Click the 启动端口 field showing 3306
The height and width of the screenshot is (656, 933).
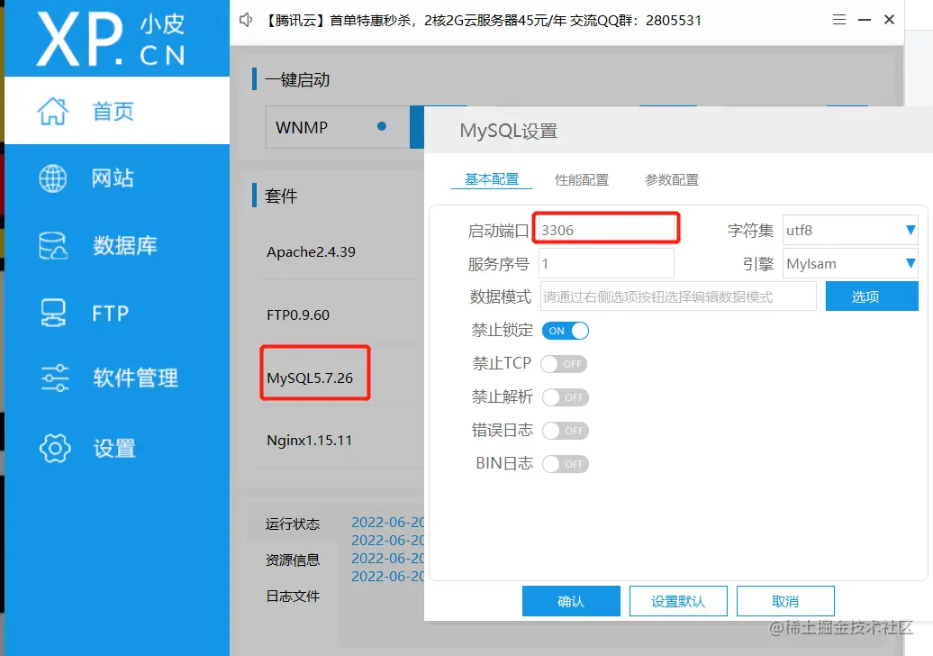pos(606,230)
